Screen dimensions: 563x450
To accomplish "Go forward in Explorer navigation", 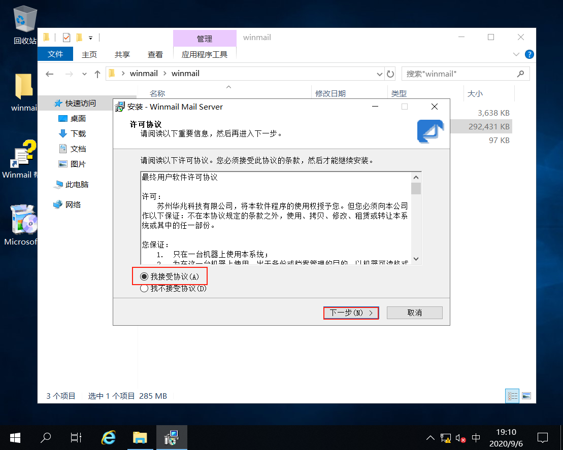I will coord(69,74).
